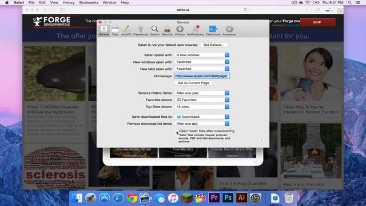
Task: Open the Passwords preferences pane
Action: click(x=141, y=30)
